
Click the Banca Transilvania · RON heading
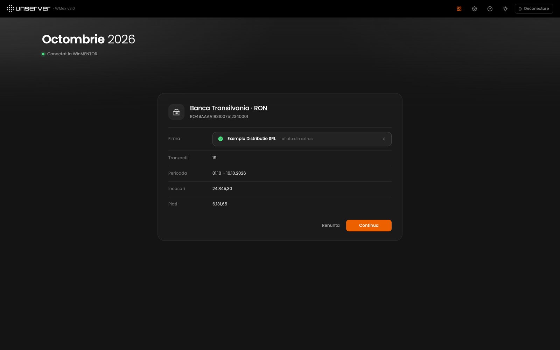pyautogui.click(x=229, y=108)
